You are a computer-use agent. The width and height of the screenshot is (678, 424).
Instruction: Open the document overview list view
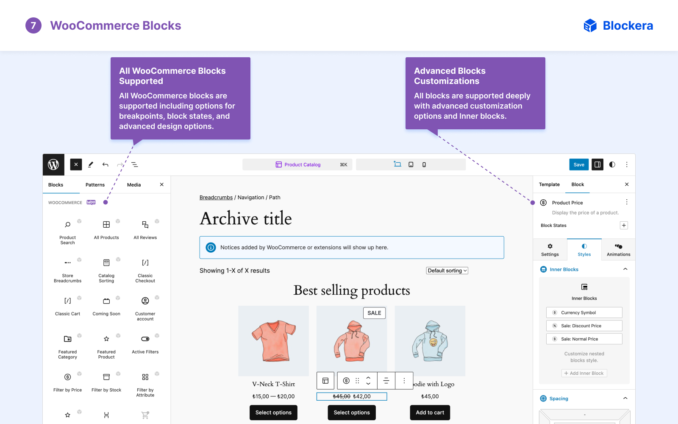[134, 165]
